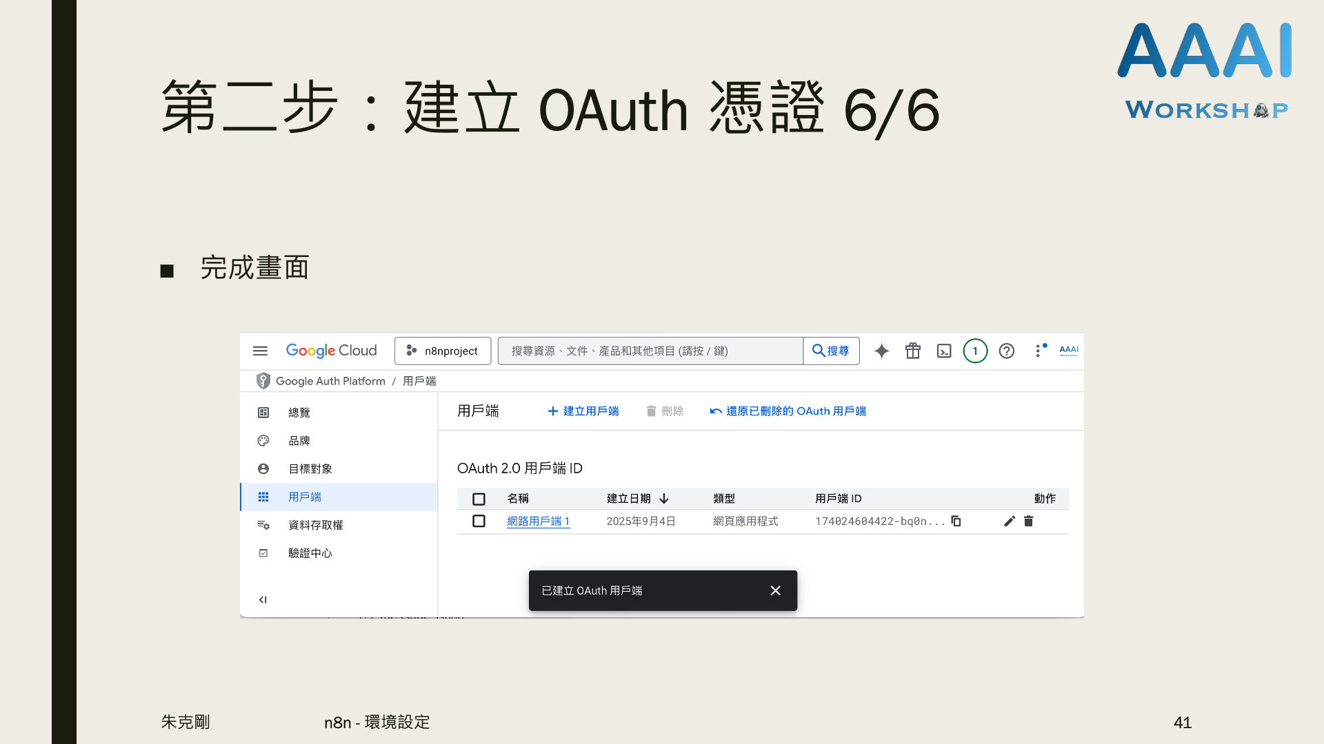Check the 網路用戶端 1 row checkbox
The width and height of the screenshot is (1324, 744).
point(479,521)
